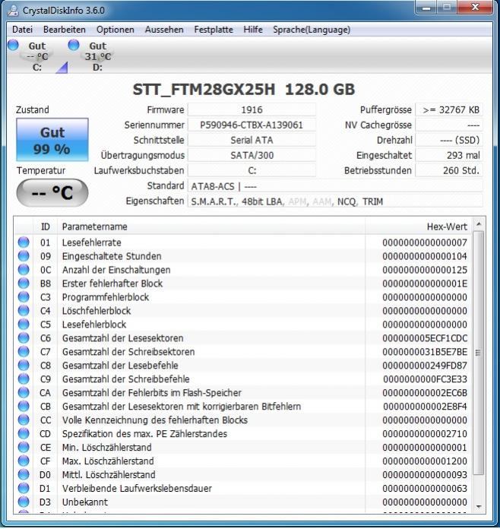This screenshot has width=500, height=529.
Task: Click the Parametername column header
Action: (211, 226)
